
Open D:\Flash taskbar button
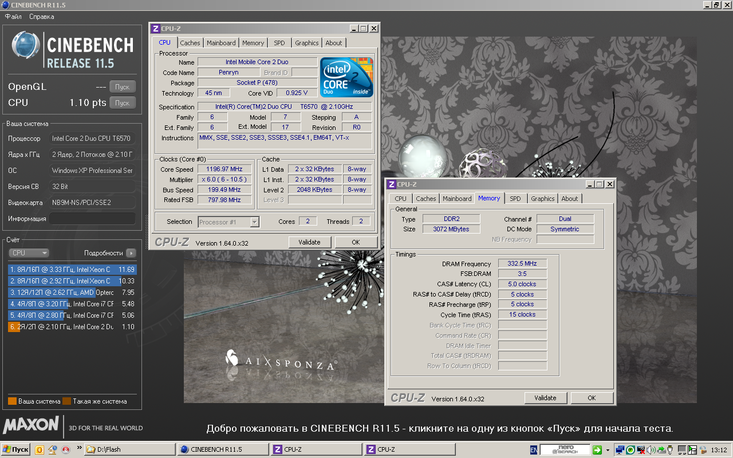(x=129, y=449)
